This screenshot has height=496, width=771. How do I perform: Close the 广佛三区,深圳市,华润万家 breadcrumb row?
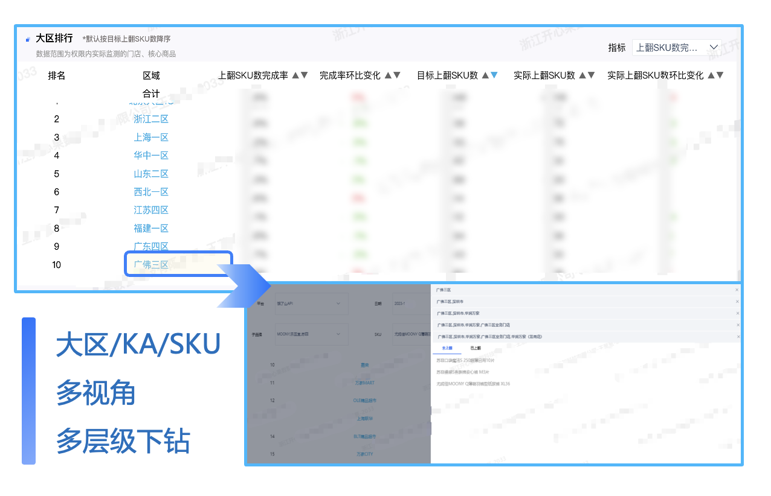pyautogui.click(x=737, y=313)
